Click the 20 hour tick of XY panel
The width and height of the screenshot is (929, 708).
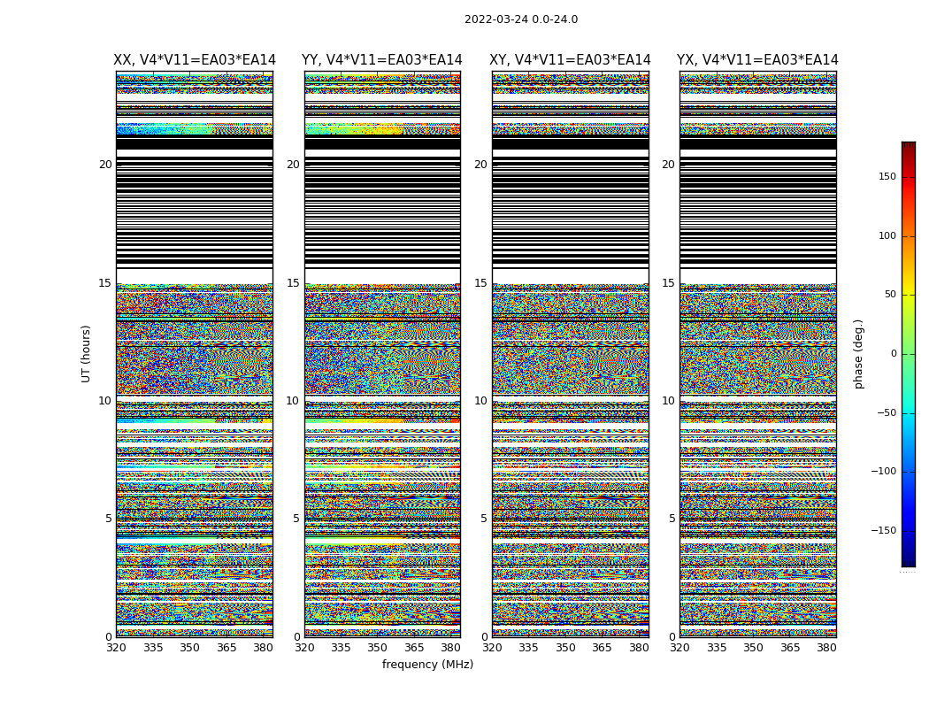tap(481, 165)
